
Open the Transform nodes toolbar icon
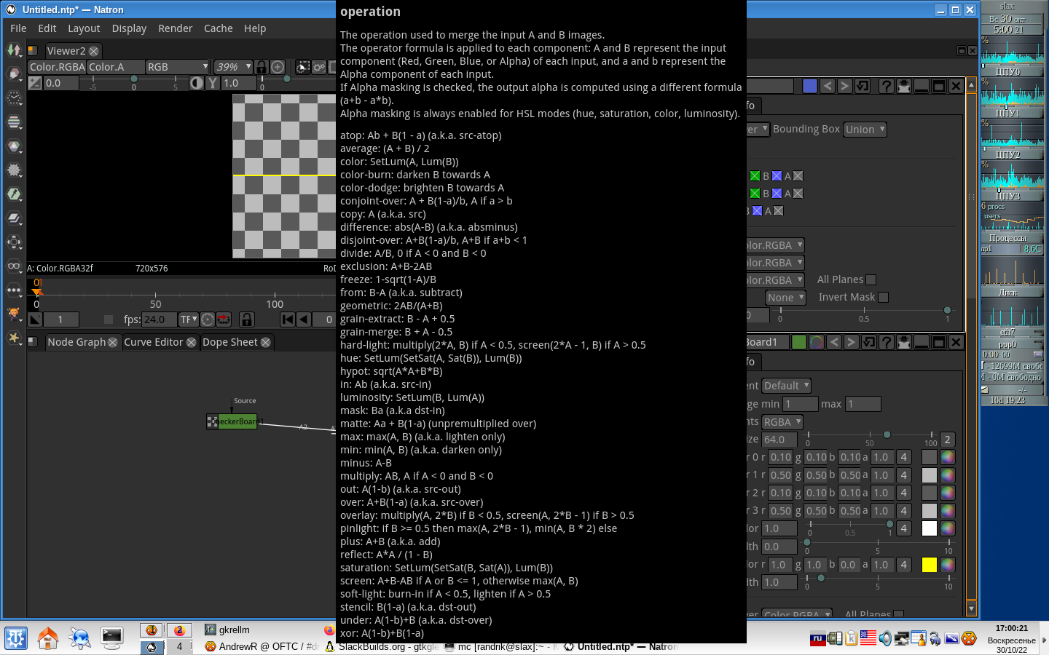(x=14, y=242)
